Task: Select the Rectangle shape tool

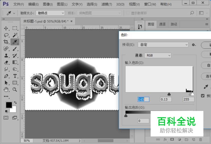Action: pos(15,83)
